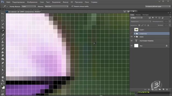Image resolution: width=172 pixels, height=96 pixels.
Task: Select the Quick Selection tool
Action: [x=3, y=24]
